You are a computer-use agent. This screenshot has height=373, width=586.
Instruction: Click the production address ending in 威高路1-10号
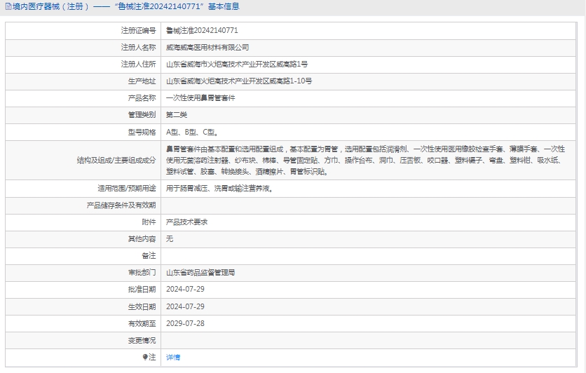click(x=238, y=81)
